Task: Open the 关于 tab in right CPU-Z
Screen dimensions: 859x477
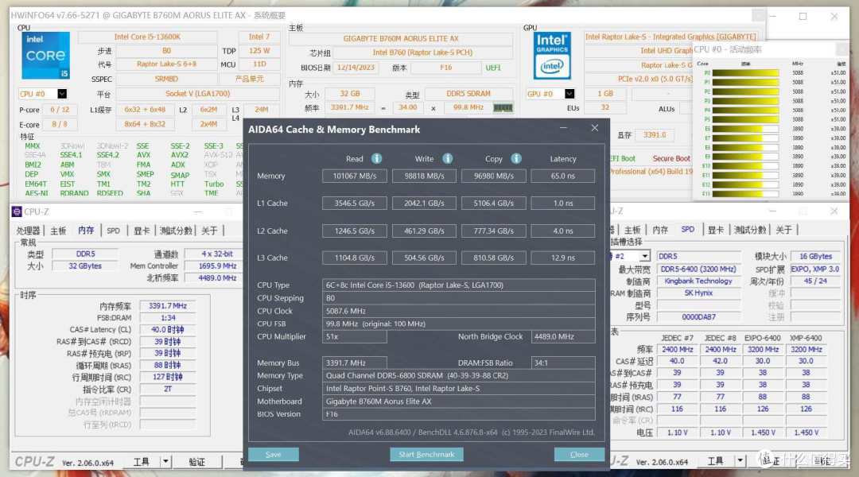Action: point(784,230)
